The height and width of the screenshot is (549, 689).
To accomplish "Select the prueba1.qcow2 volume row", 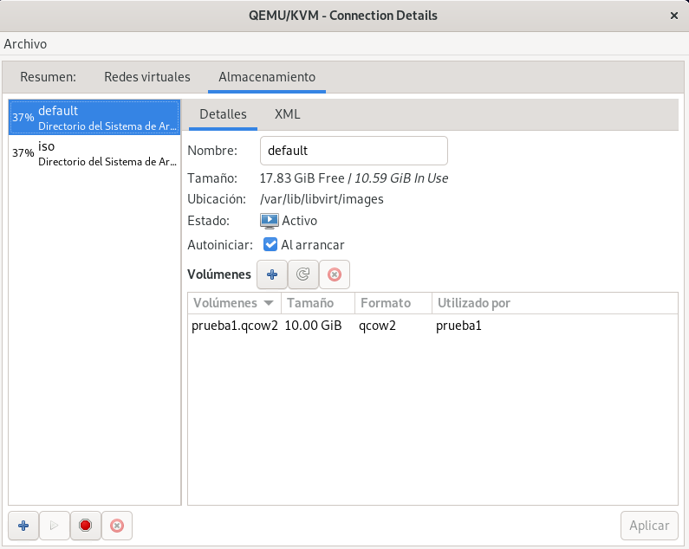I will (432, 326).
